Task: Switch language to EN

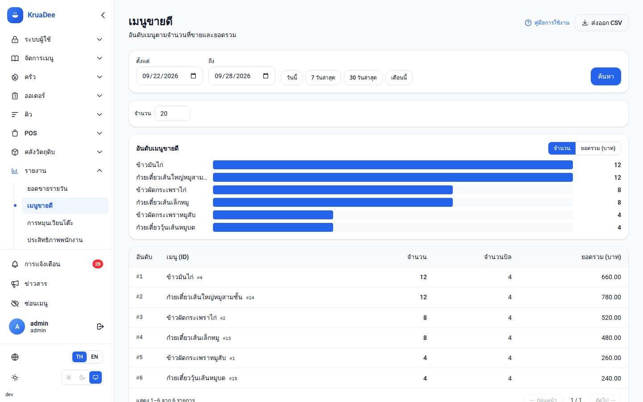Action: tap(95, 357)
